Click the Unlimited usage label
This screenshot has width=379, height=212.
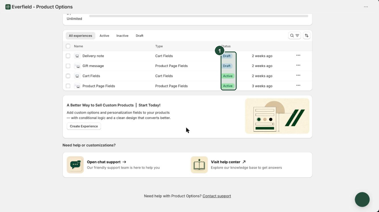coord(74,19)
